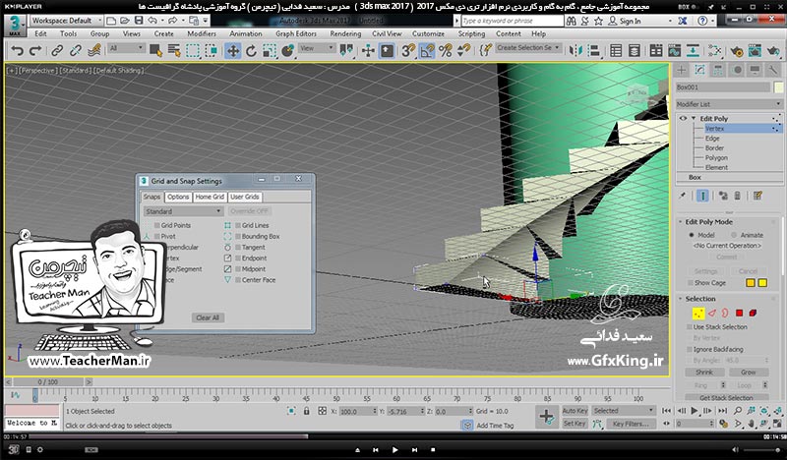Enable the Endpoint snap checkbox
This screenshot has width=787, height=460.
click(x=238, y=259)
